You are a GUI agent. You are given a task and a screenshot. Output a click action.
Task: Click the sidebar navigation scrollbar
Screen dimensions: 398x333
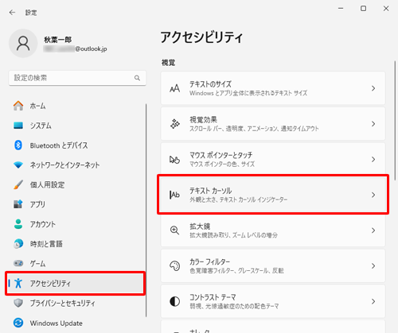click(x=146, y=211)
